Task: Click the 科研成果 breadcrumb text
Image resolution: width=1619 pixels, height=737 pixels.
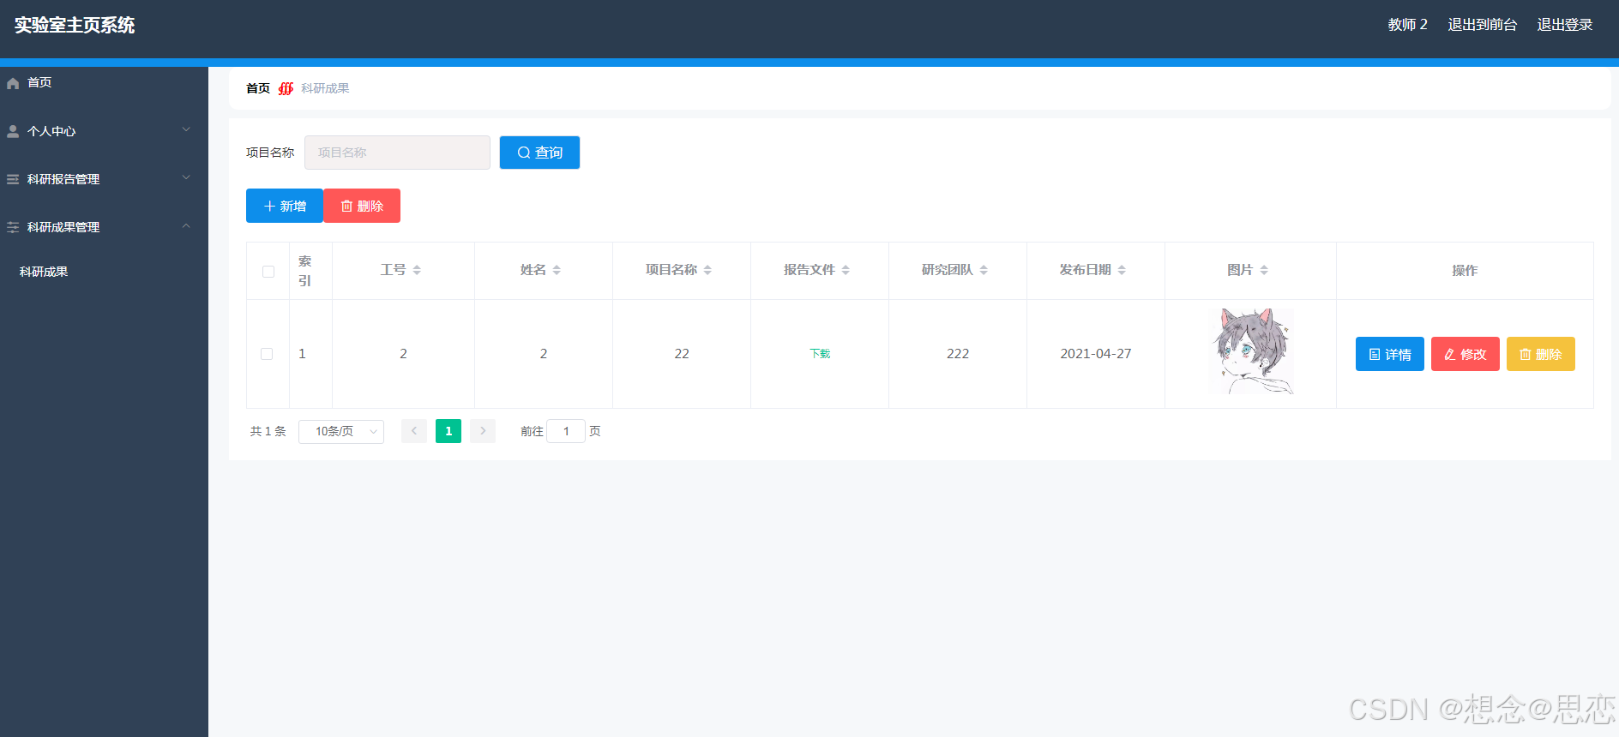Action: (x=325, y=88)
